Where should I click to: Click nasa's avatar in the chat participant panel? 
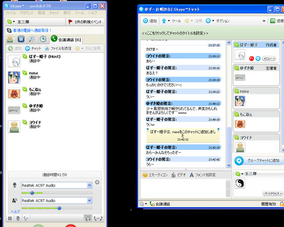tap(240, 101)
